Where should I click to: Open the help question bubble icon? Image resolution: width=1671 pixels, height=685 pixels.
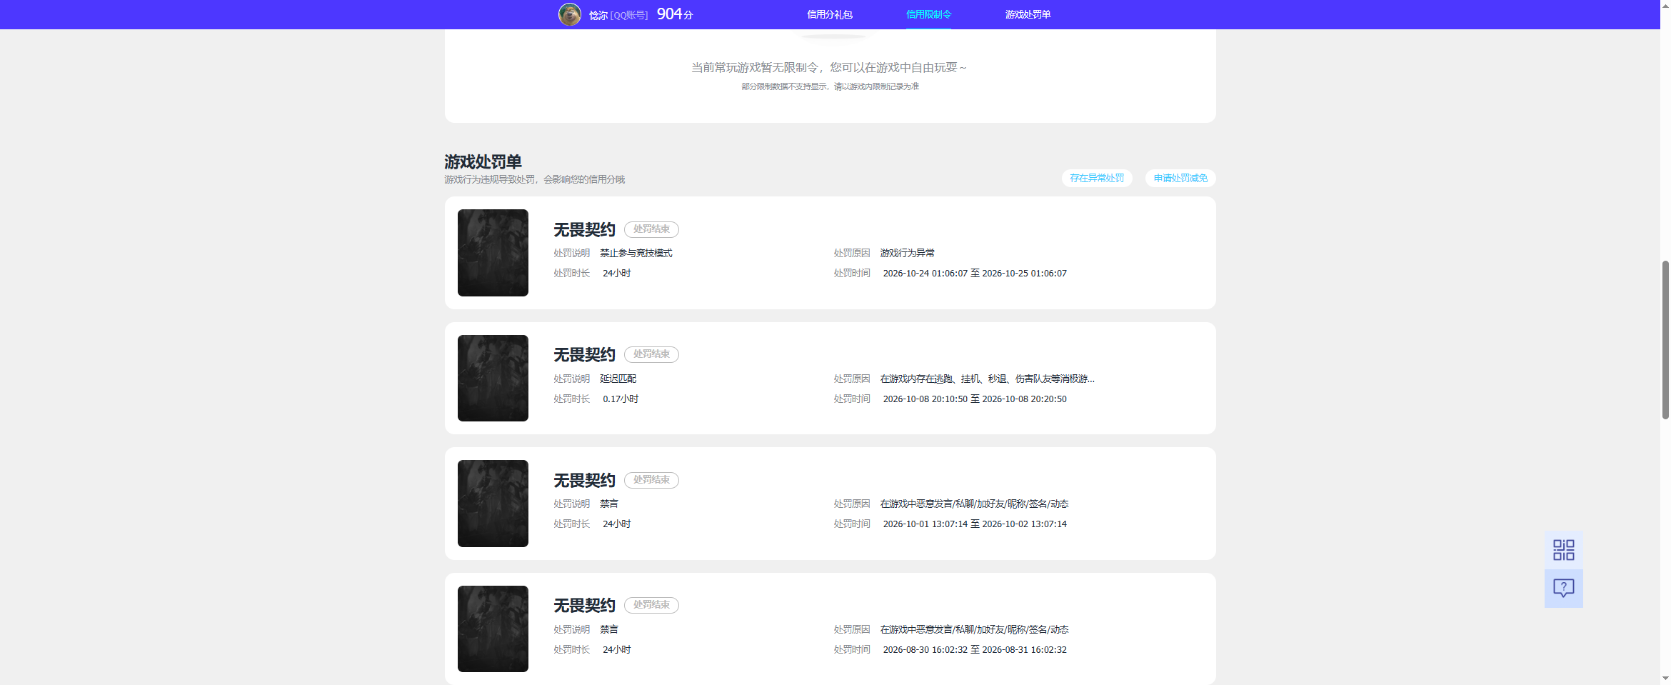click(x=1563, y=589)
